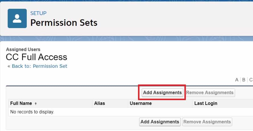Sort the list by Full Name column

[21, 103]
